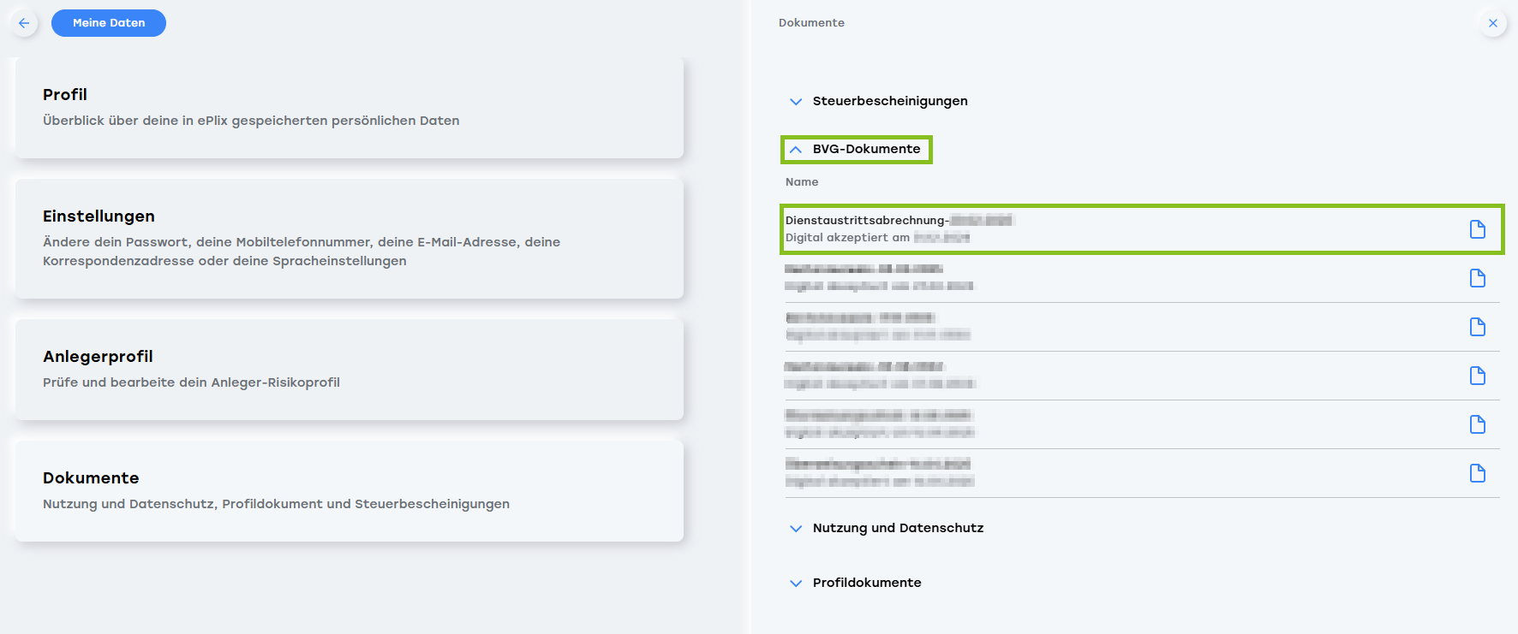Open the Dokumente card on the left
The image size is (1518, 634).
(350, 491)
